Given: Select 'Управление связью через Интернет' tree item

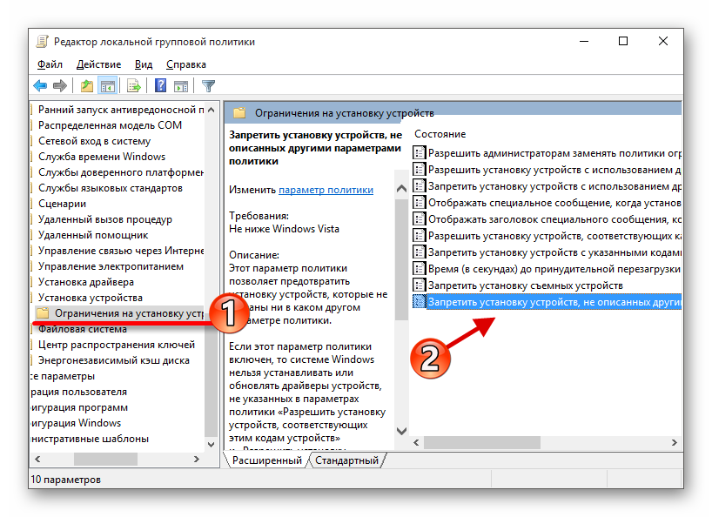Looking at the screenshot, I should click(x=121, y=251).
